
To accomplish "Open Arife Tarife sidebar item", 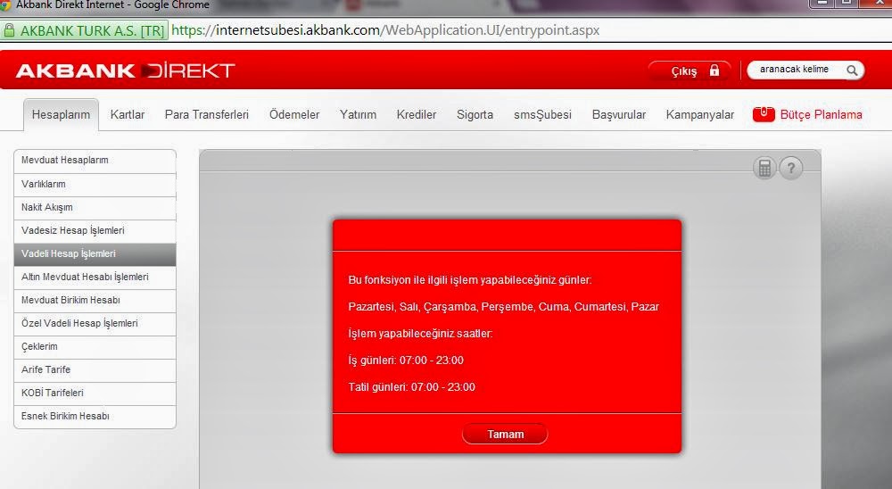I will pos(95,370).
